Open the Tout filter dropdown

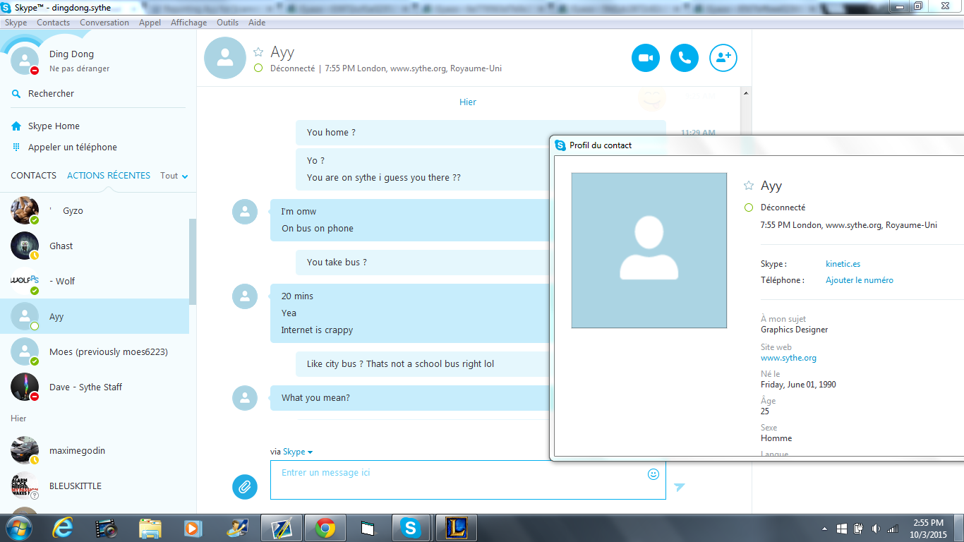pos(174,176)
